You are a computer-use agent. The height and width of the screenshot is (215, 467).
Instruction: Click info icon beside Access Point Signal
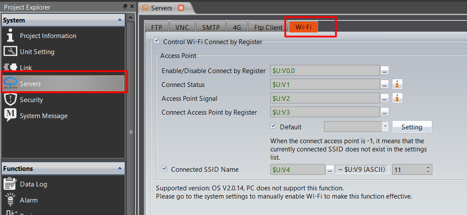point(397,99)
